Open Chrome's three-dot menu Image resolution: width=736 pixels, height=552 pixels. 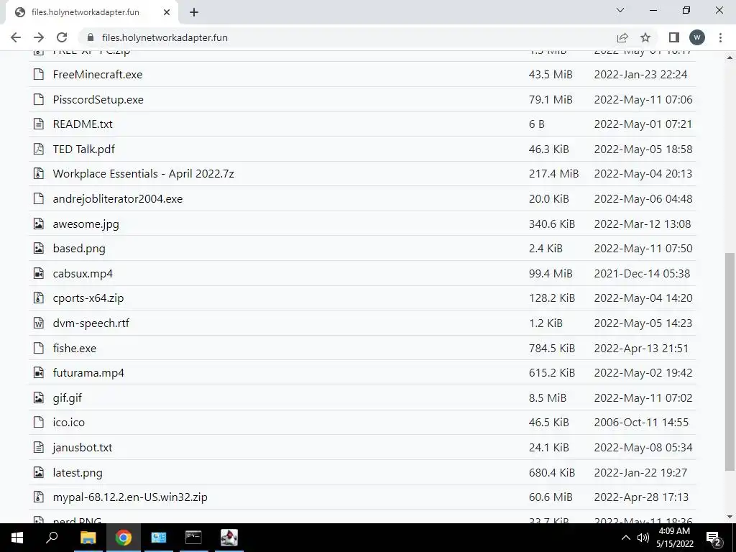(720, 37)
